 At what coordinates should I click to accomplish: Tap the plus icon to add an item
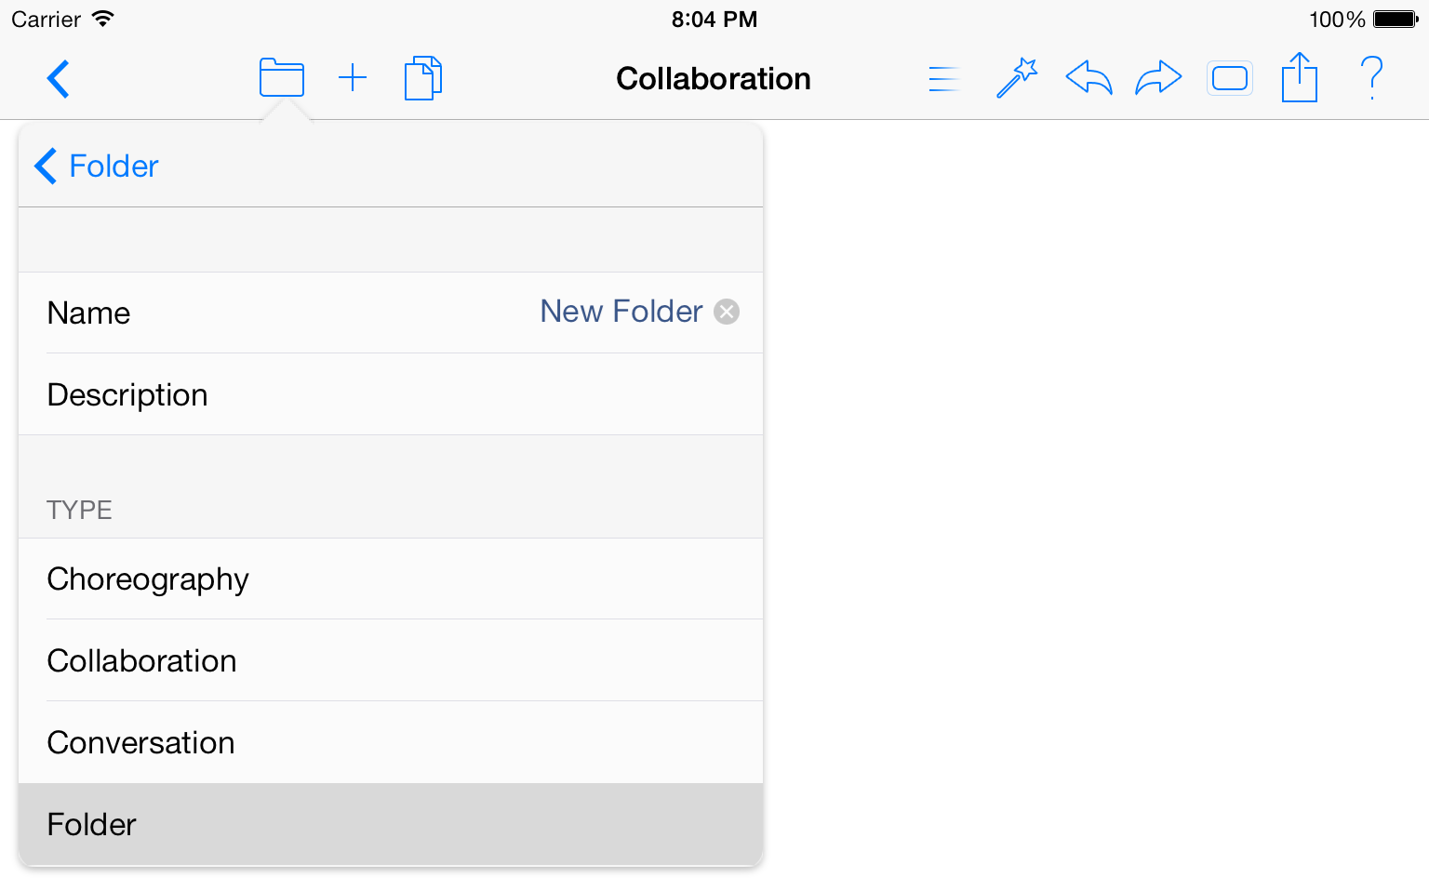[x=353, y=78]
